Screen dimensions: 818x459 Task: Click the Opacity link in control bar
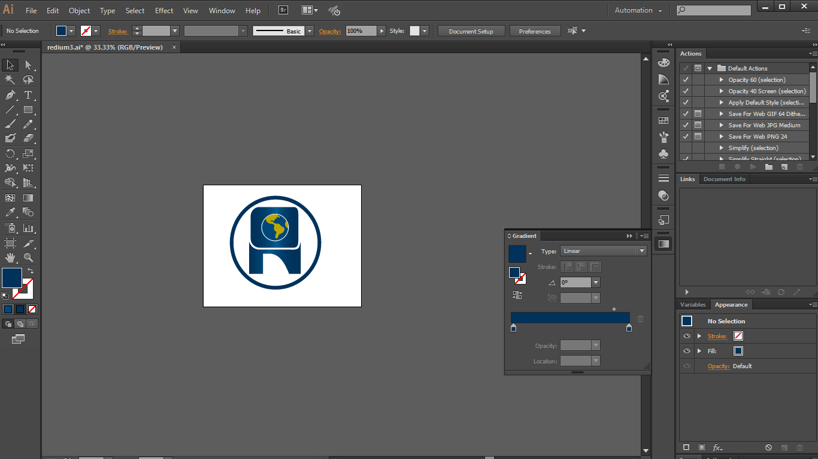(330, 31)
